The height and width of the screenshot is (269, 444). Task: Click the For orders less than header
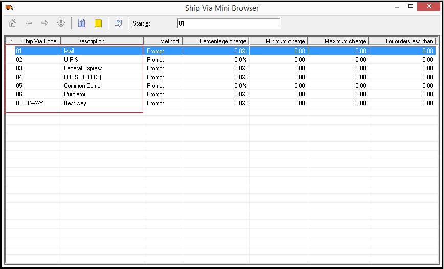[x=402, y=41]
